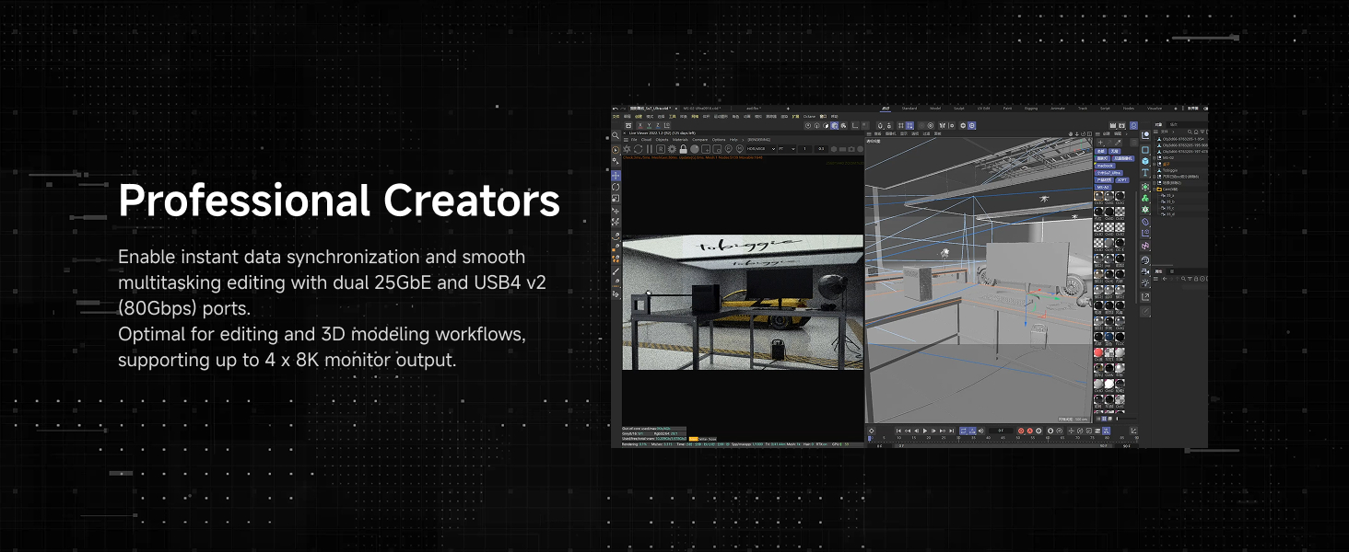The width and height of the screenshot is (1349, 552).
Task: Open the PT kernel dropdown
Action: [787, 149]
